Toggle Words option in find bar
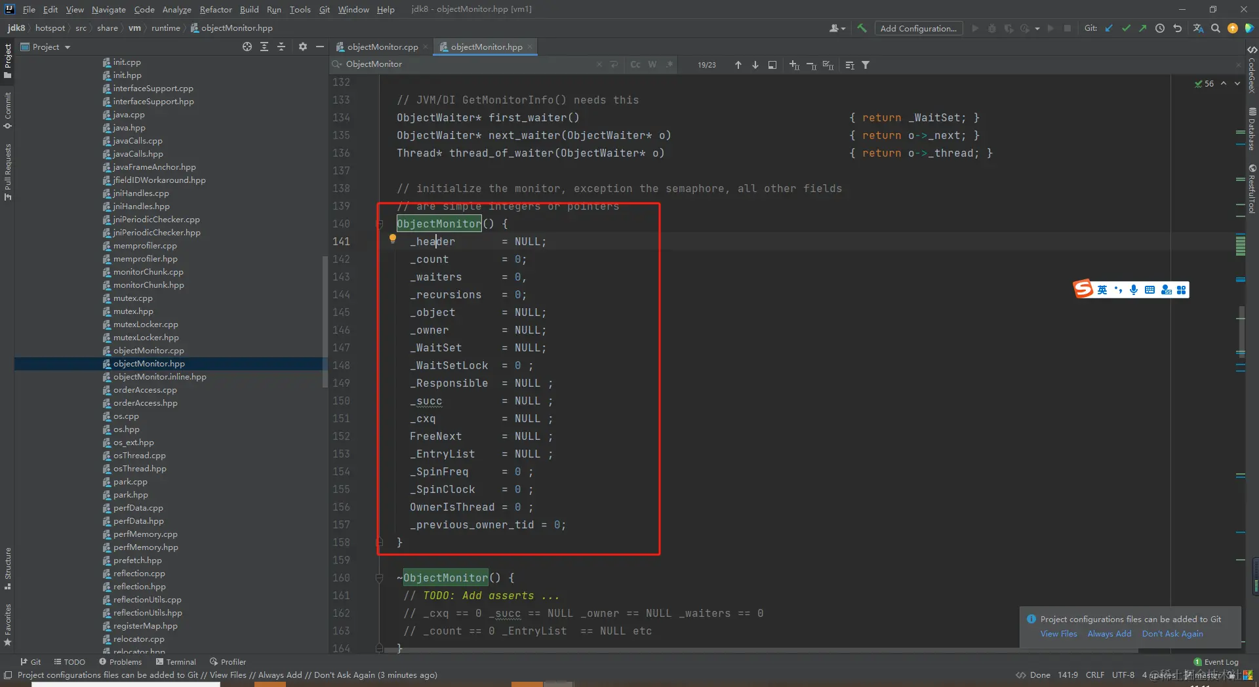Image resolution: width=1259 pixels, height=687 pixels. coord(652,64)
